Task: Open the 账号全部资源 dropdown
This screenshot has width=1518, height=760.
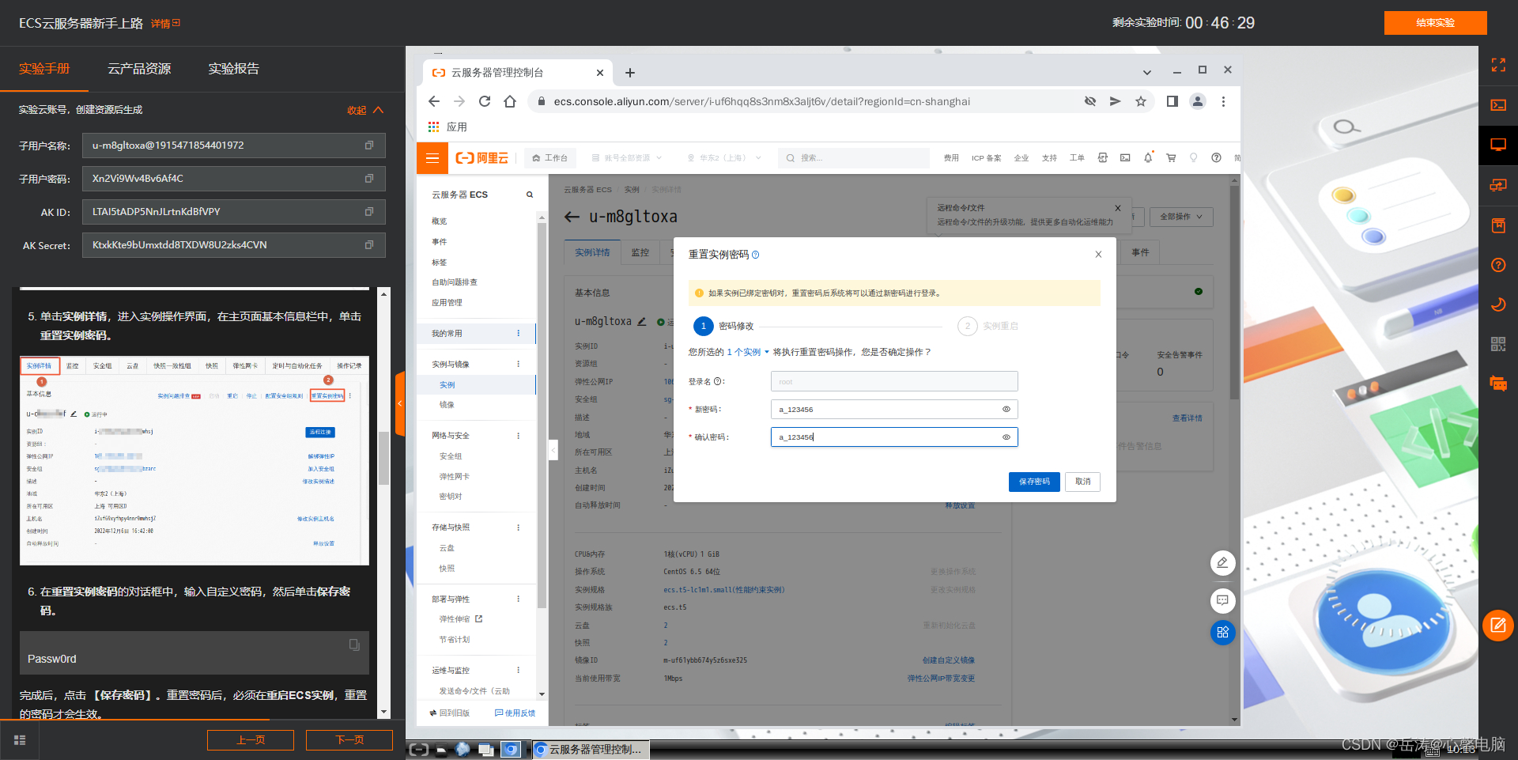Action: click(627, 158)
